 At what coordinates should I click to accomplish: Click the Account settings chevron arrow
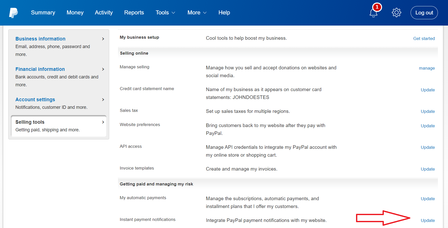click(103, 100)
